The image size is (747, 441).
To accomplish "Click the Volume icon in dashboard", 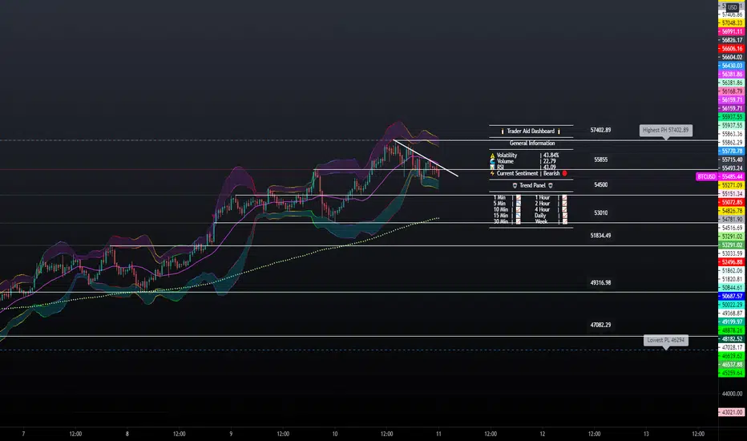I will click(x=492, y=161).
